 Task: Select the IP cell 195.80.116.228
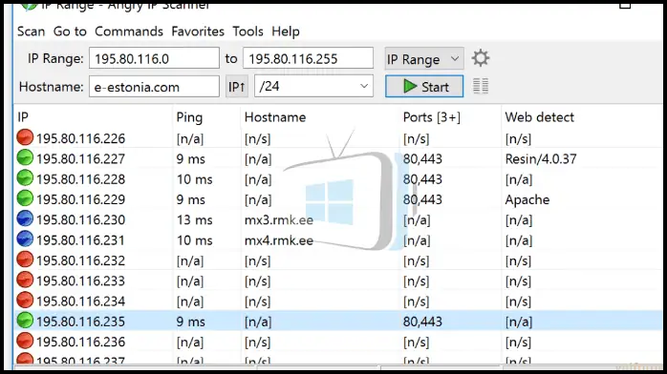tap(81, 179)
